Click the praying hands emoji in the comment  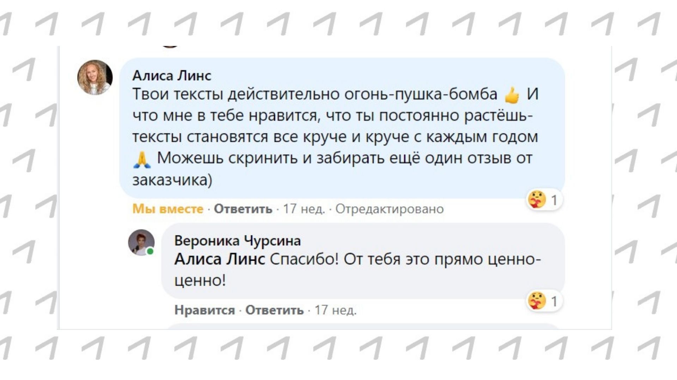142,159
